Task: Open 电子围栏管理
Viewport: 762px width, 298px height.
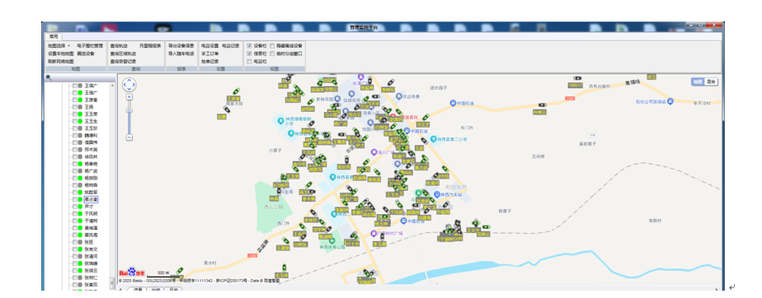Action: click(90, 45)
